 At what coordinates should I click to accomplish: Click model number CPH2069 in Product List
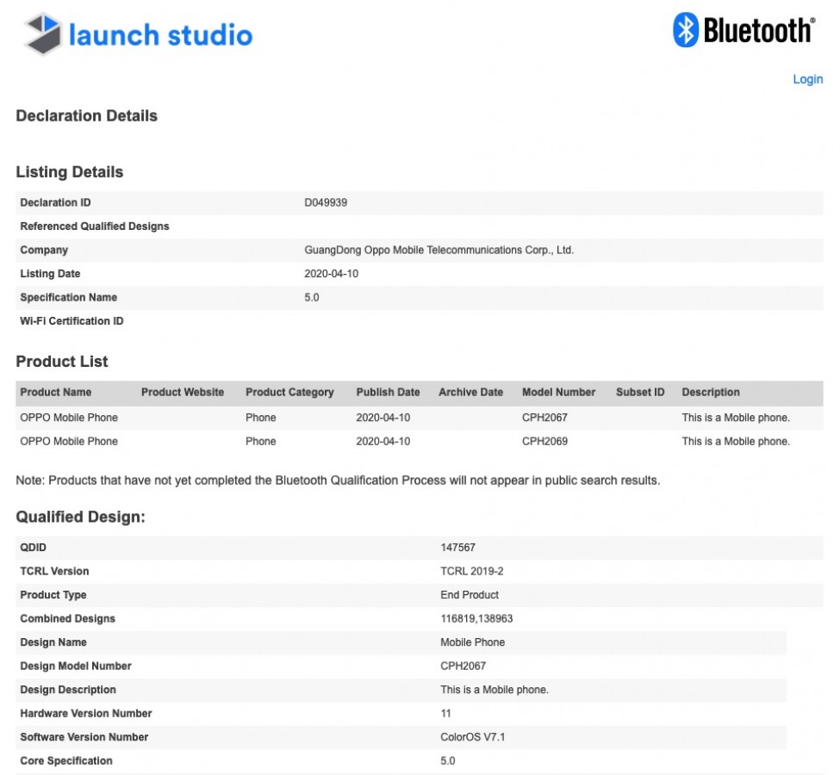coord(544,442)
